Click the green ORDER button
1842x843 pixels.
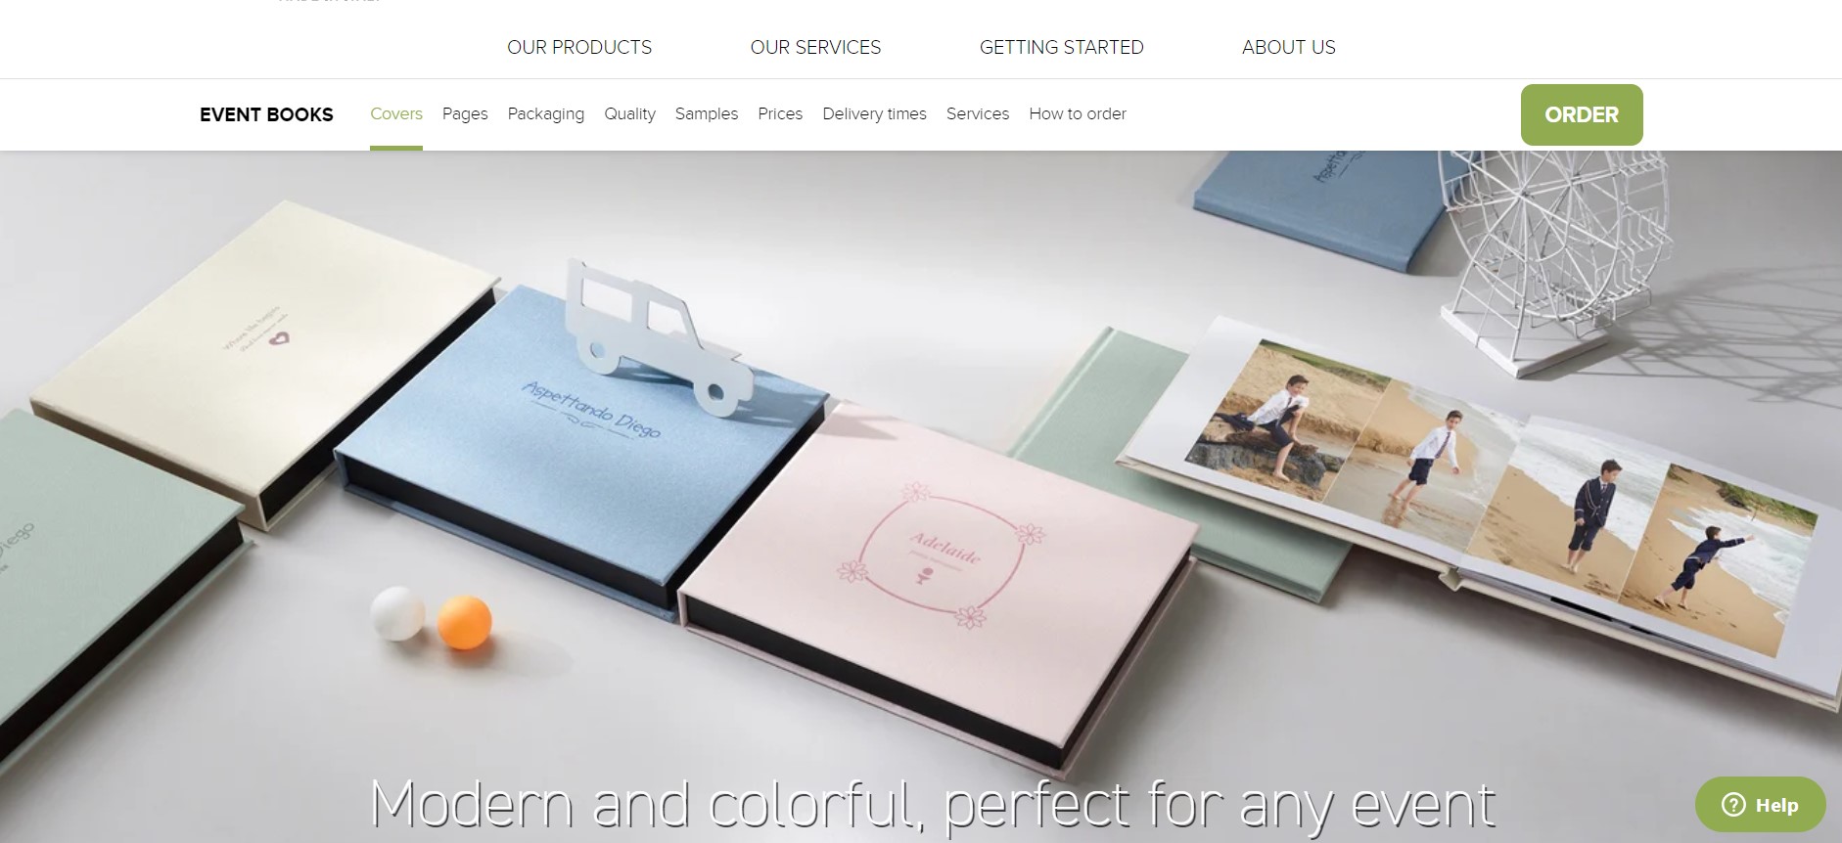(1582, 114)
